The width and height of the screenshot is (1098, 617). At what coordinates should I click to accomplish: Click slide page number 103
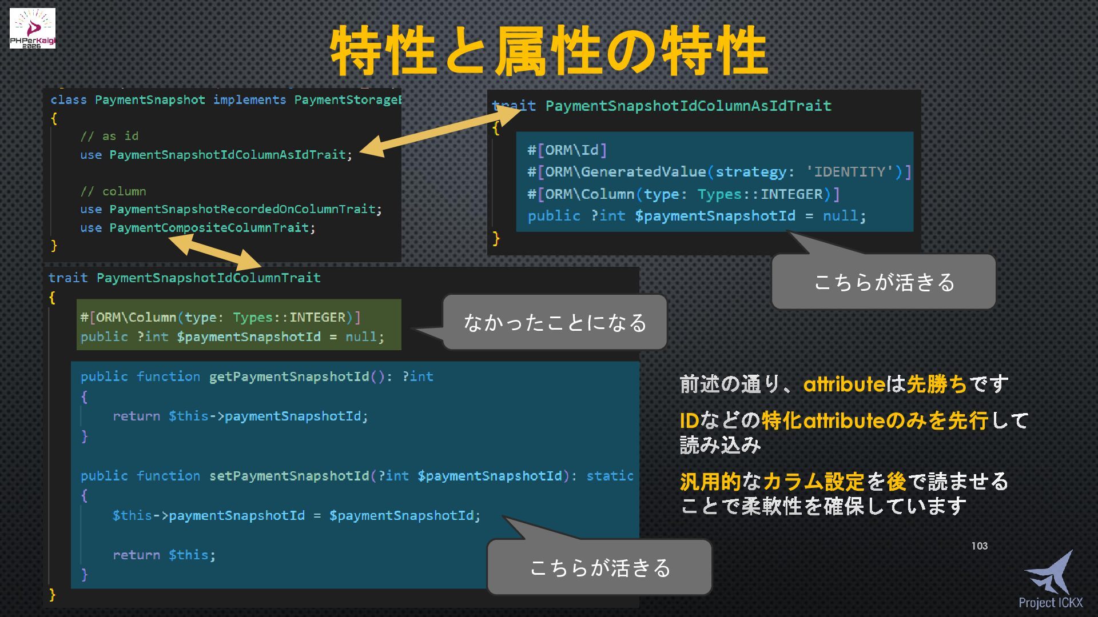[979, 546]
